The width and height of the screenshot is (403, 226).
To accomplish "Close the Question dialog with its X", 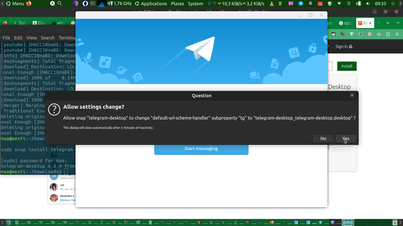I will pyautogui.click(x=352, y=95).
